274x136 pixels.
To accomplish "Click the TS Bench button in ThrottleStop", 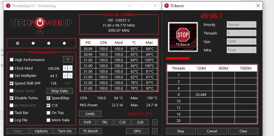I will (90, 131).
